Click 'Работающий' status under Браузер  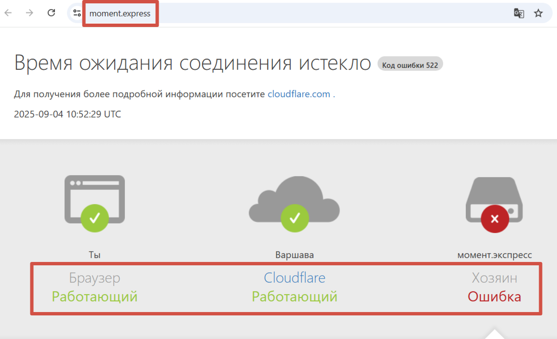pyautogui.click(x=95, y=297)
